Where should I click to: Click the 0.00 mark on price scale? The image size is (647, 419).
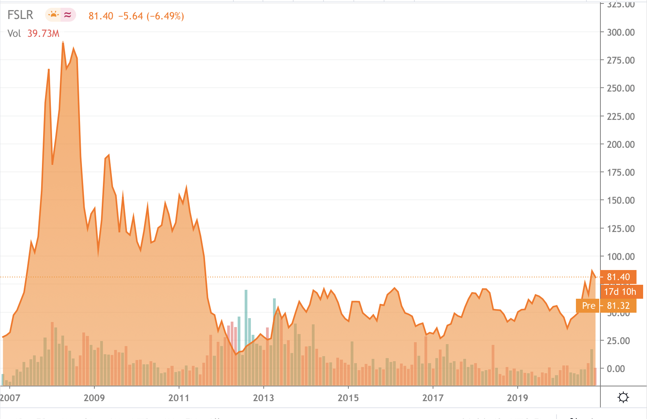click(616, 369)
